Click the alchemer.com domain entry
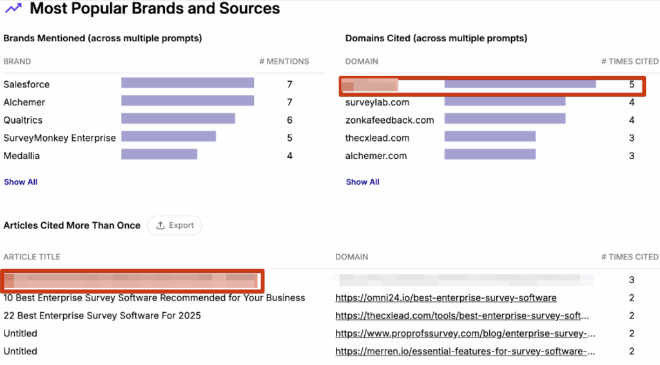The width and height of the screenshot is (660, 365). point(376,156)
